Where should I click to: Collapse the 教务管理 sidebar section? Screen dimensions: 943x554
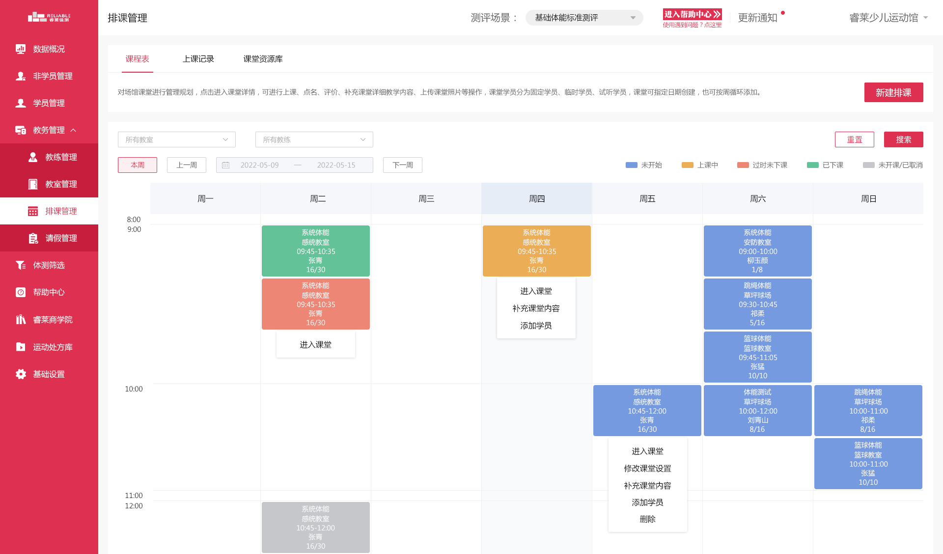(x=74, y=130)
